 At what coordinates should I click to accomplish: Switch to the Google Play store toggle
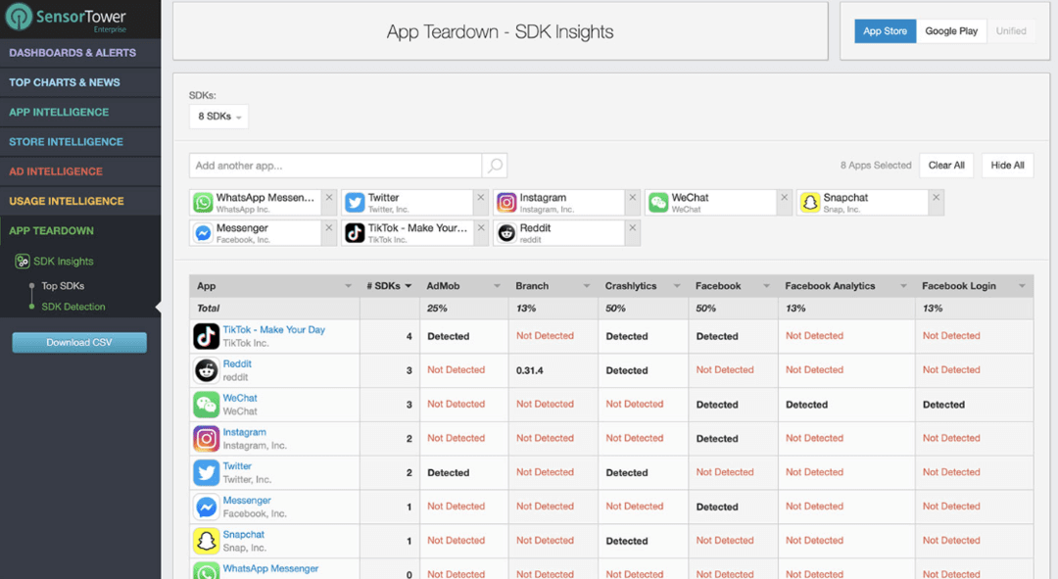pyautogui.click(x=951, y=31)
